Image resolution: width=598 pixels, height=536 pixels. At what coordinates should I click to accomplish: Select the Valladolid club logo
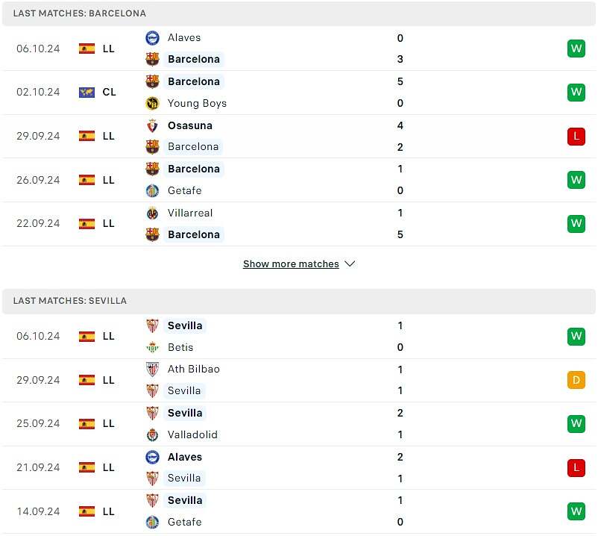153,434
